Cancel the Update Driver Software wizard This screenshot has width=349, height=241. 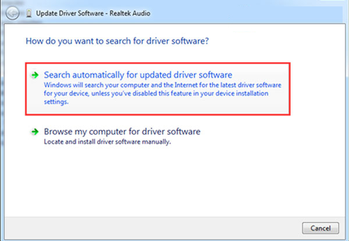point(320,228)
